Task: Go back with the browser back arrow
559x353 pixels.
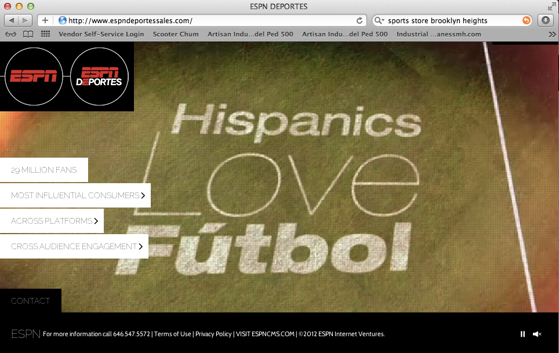Action: [12, 20]
